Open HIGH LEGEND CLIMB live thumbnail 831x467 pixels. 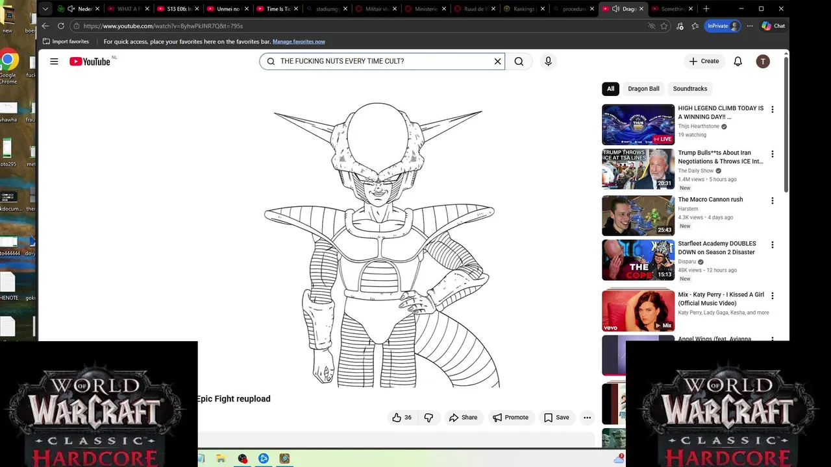638,125
